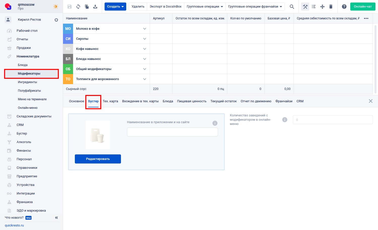Open Ингредиенты in the sidebar menu
This screenshot has height=230, width=378.
click(27, 82)
